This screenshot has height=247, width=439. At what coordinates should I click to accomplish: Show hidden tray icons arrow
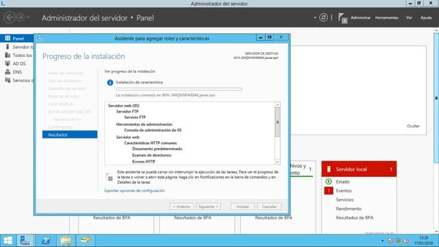(x=382, y=241)
